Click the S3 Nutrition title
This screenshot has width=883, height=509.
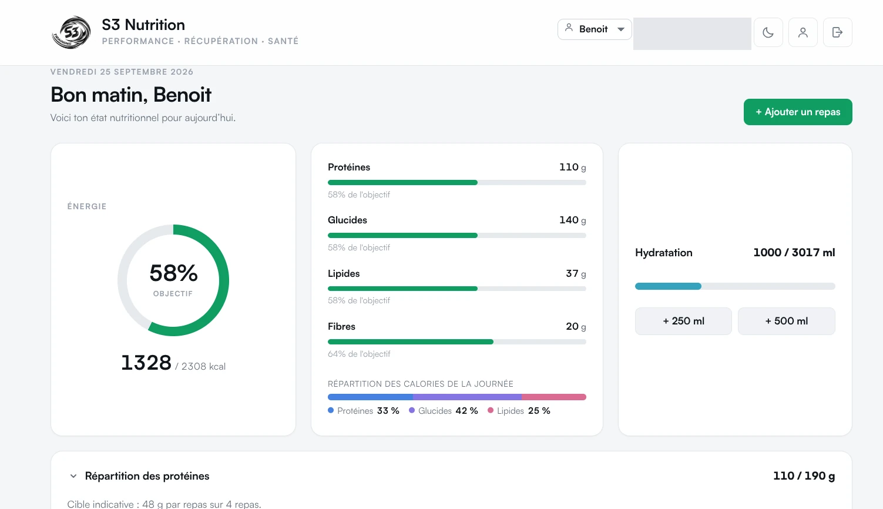pos(143,25)
